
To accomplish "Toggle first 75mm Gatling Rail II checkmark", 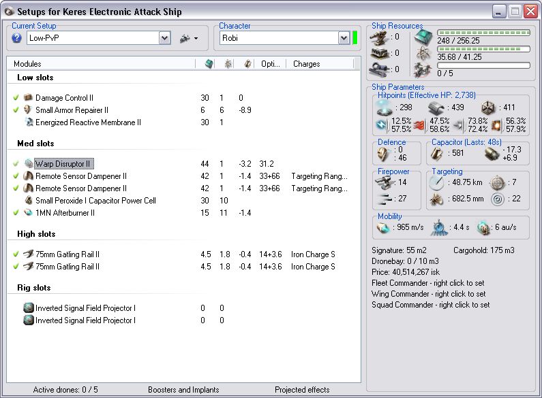I will 16,254.
